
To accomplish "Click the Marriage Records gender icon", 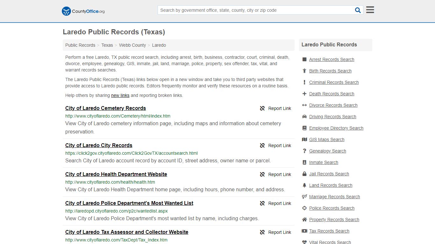I will pos(304,197).
